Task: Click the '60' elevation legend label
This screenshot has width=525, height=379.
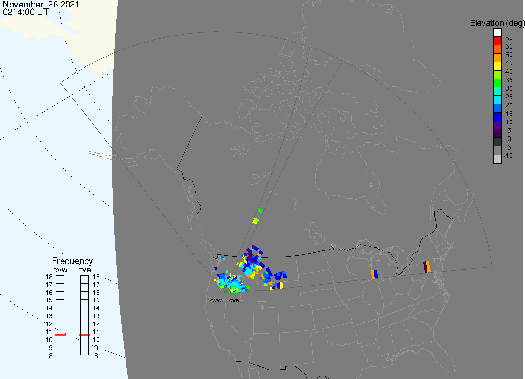Action: (509, 38)
